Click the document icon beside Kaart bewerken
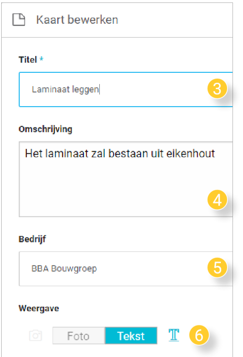 19,20
